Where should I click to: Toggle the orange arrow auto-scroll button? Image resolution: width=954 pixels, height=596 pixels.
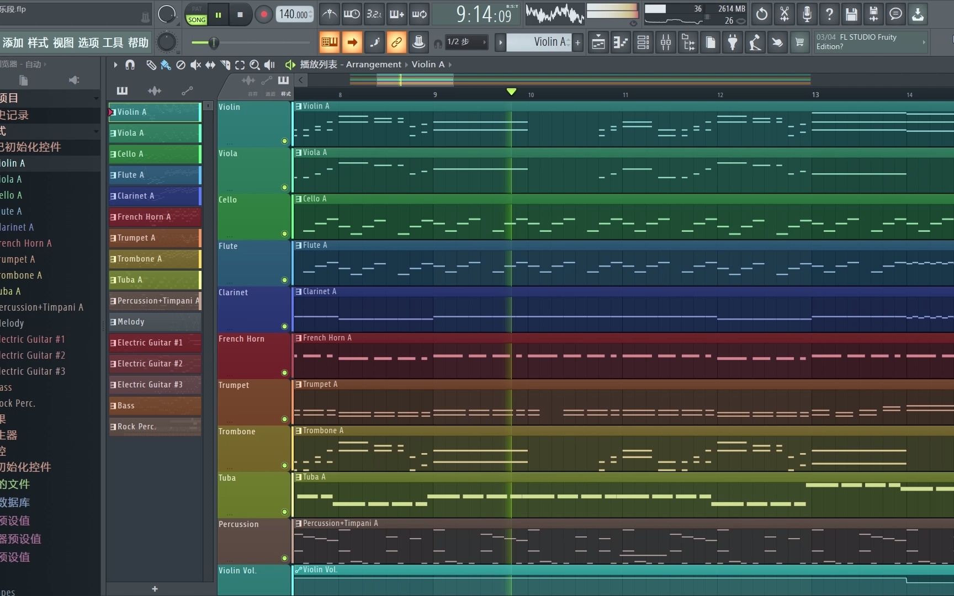(x=352, y=42)
